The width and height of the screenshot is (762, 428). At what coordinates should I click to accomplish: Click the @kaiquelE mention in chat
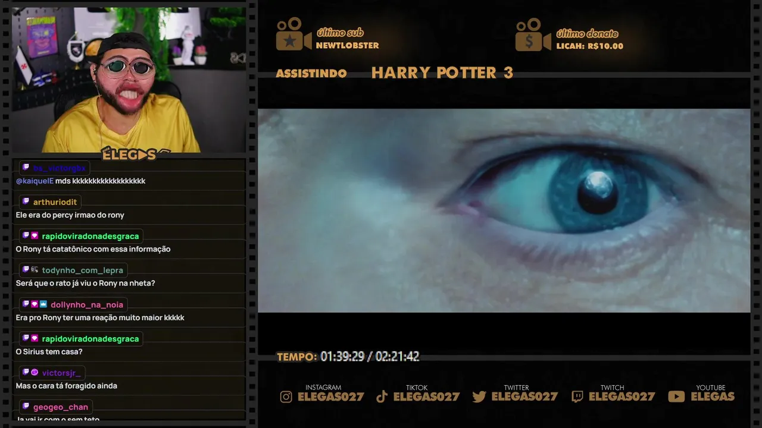35,181
